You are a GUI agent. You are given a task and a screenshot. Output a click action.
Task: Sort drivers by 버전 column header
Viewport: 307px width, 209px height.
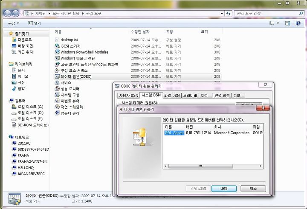tap(199, 127)
